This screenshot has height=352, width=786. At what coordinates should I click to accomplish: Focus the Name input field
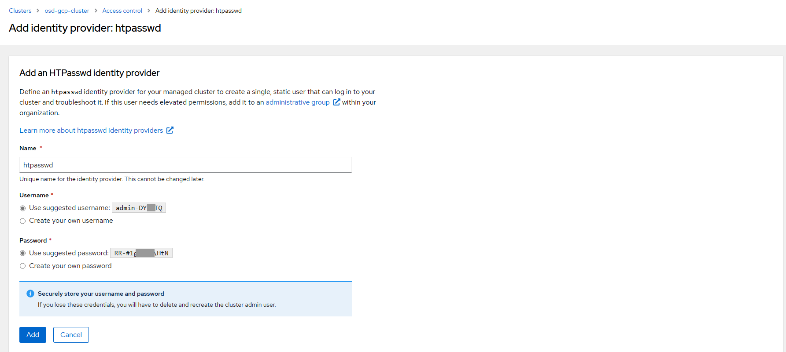tap(185, 165)
